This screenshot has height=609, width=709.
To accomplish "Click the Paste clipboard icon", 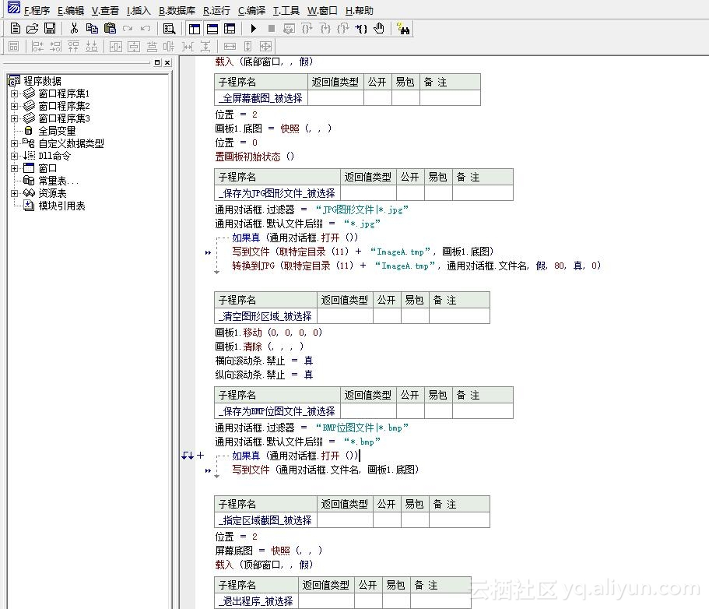I will 110,29.
